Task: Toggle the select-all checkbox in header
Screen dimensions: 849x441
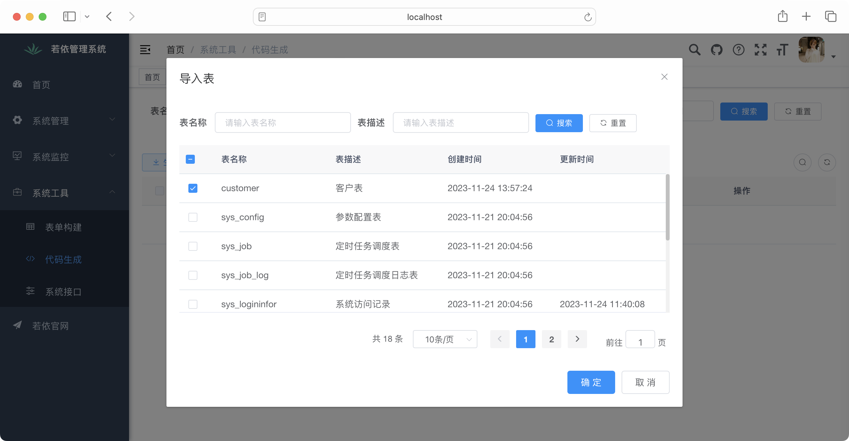Action: pyautogui.click(x=190, y=159)
